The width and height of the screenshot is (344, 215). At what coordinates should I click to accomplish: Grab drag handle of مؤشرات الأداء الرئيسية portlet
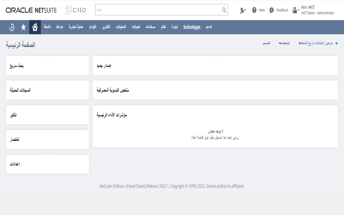tap(215, 108)
